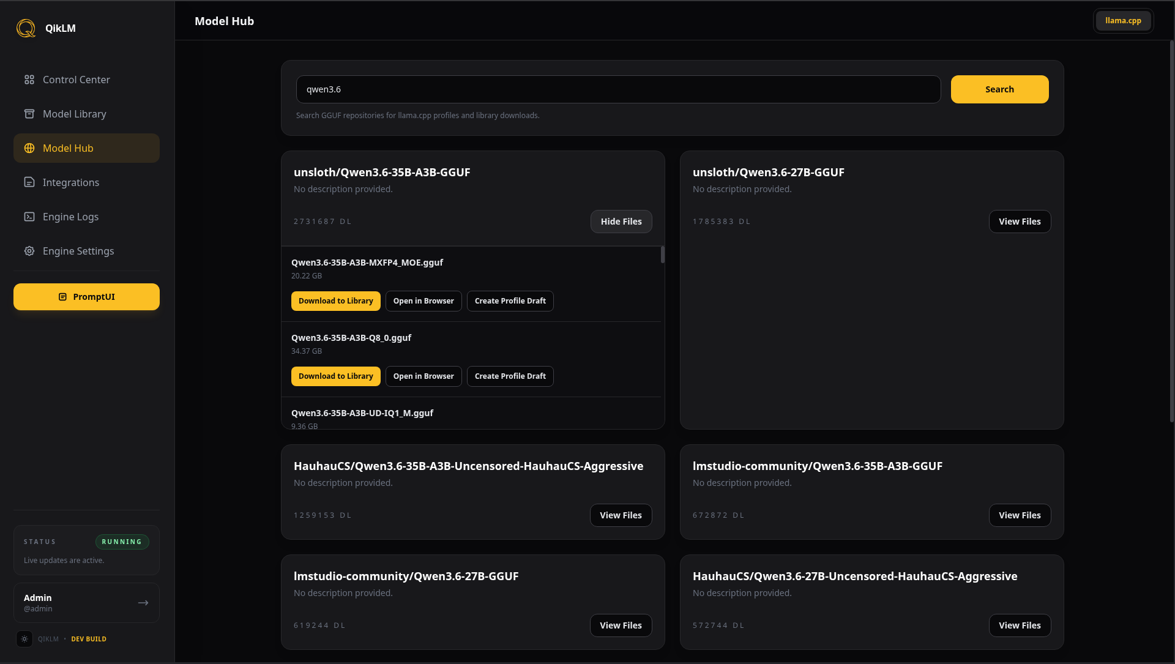Click the QikLM logo icon
This screenshot has height=664, width=1175.
pyautogui.click(x=26, y=28)
